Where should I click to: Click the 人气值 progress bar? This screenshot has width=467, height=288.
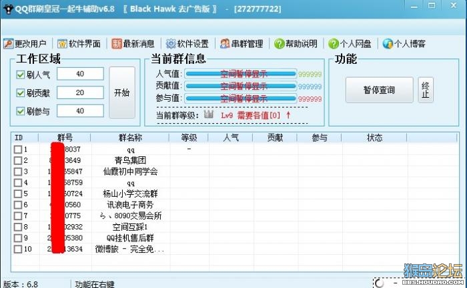pyautogui.click(x=241, y=74)
